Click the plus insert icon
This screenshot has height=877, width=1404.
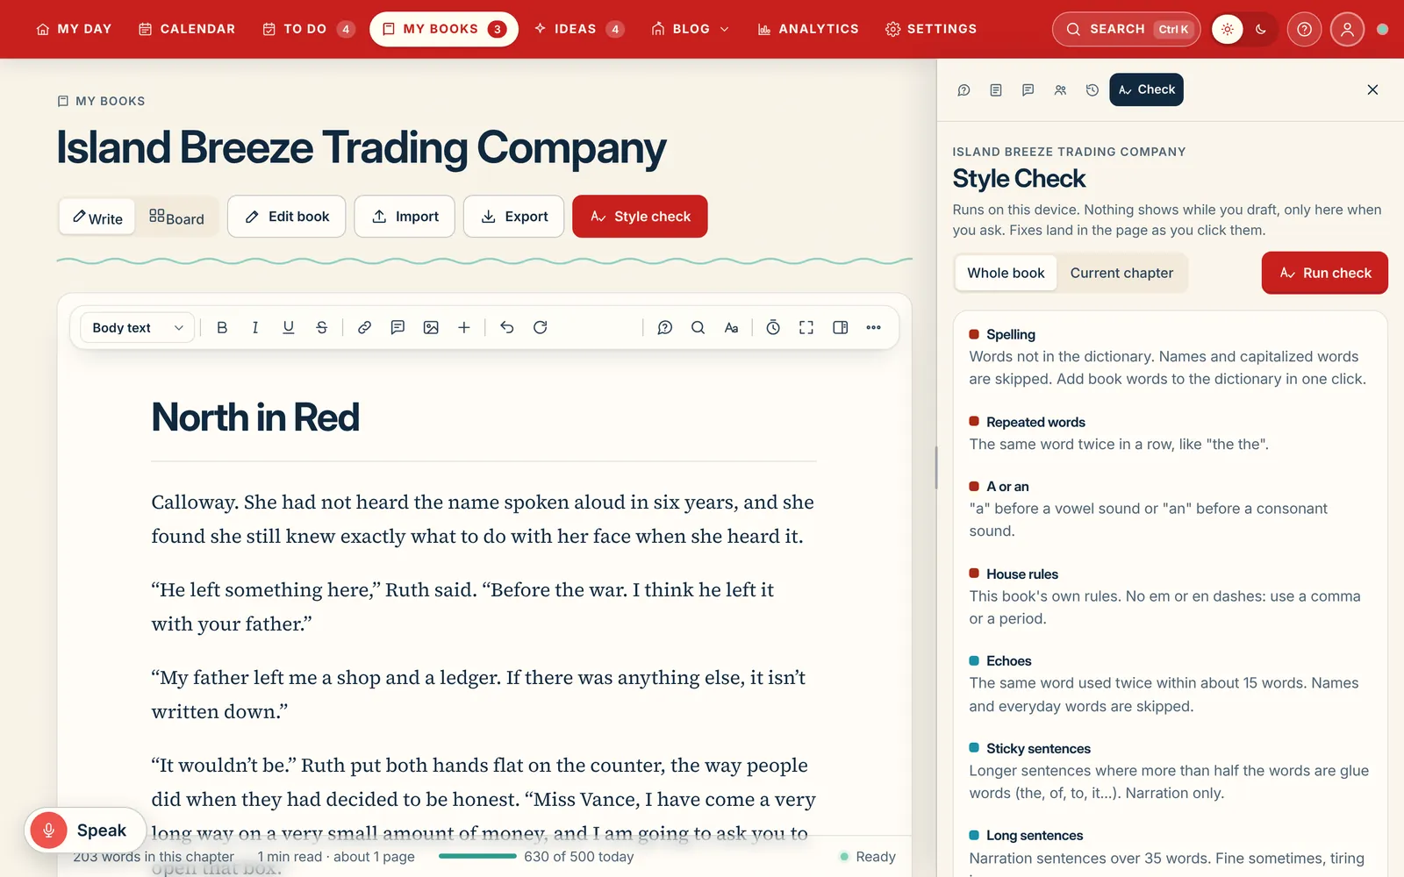coord(464,327)
